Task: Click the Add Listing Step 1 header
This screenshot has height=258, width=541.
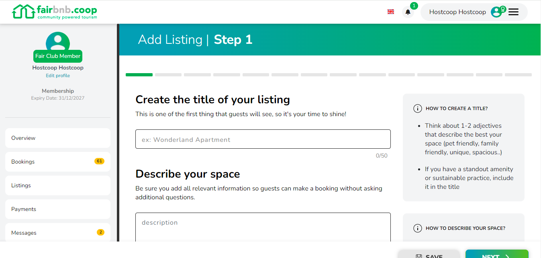Action: point(195,39)
